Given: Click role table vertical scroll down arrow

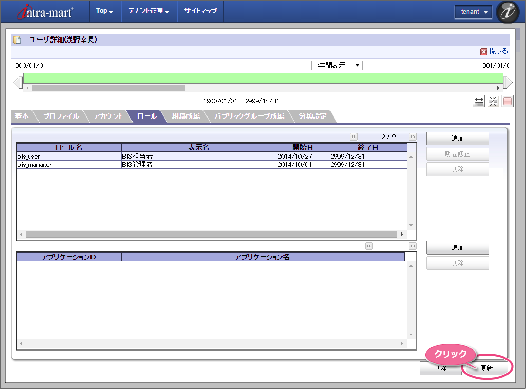Looking at the screenshot, I should tap(411, 225).
